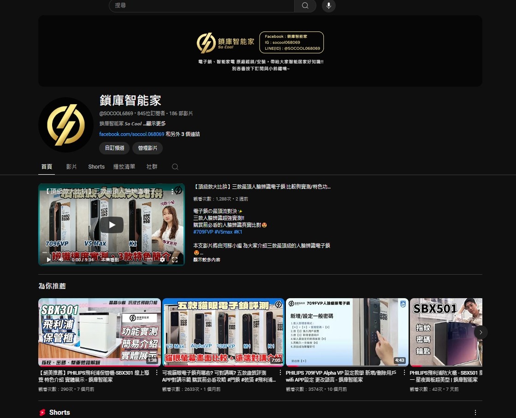516x418 pixels.
Task: Click the 管理影片 button
Action: 148,148
